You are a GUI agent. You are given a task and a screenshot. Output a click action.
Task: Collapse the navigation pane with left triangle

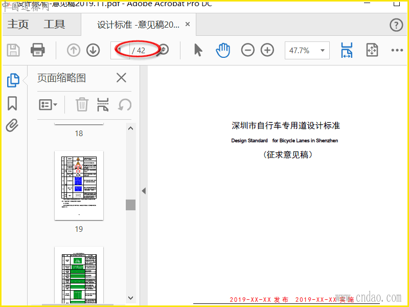[x=144, y=191]
